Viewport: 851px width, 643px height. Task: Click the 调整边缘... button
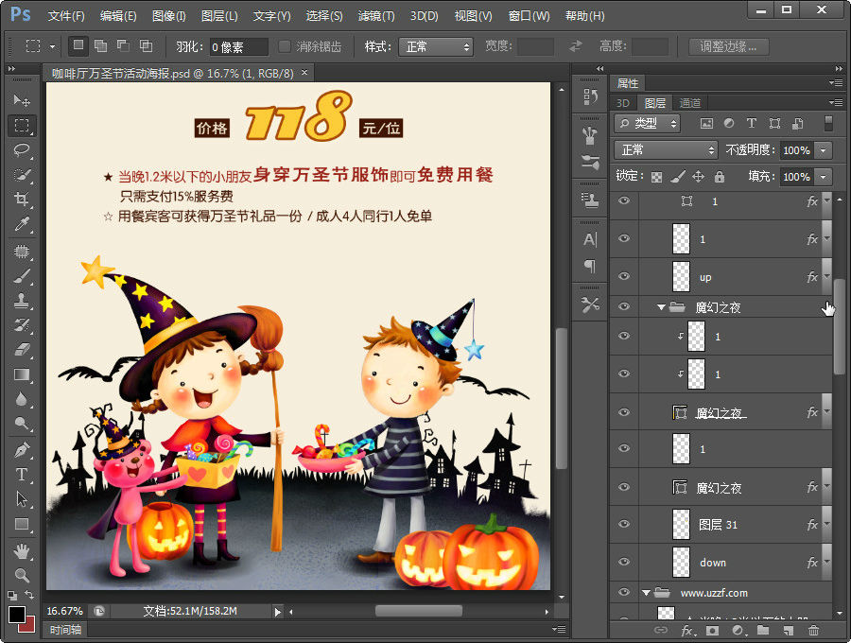pyautogui.click(x=728, y=46)
